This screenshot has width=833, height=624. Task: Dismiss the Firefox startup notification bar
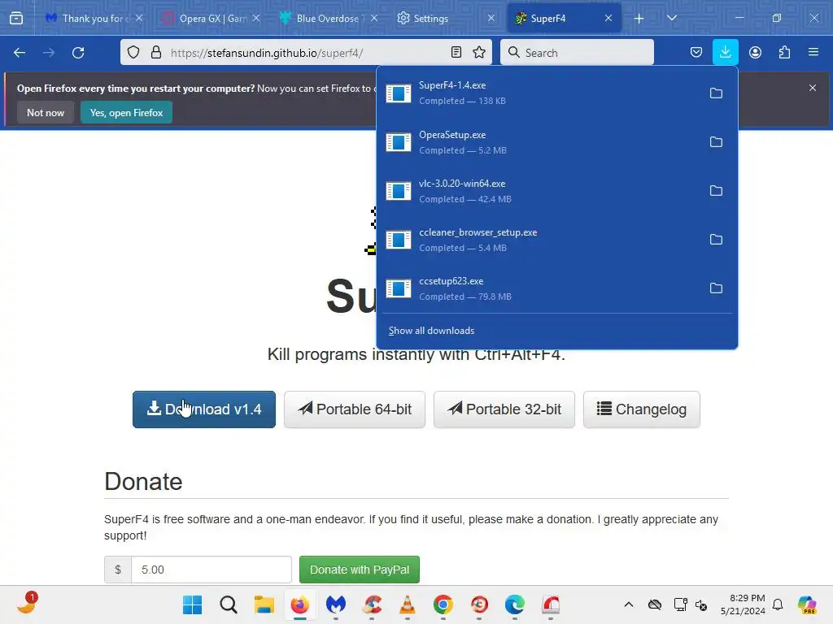tap(813, 88)
